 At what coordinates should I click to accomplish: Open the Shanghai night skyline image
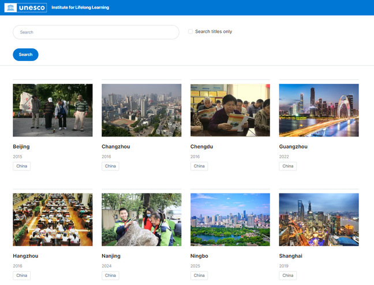click(x=319, y=219)
